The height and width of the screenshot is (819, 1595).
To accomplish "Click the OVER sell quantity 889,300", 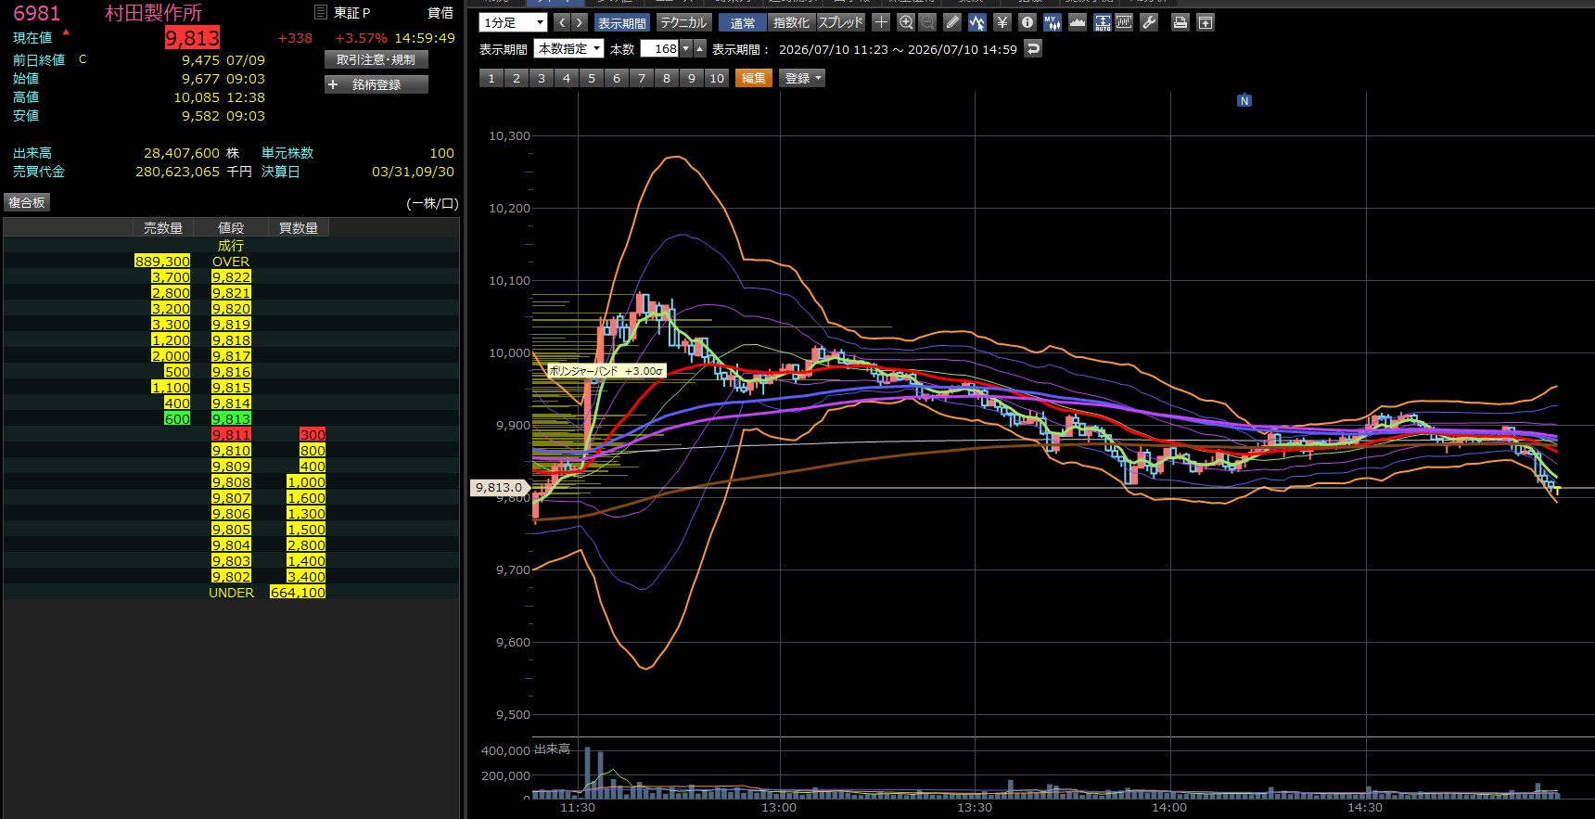I will click(x=162, y=261).
